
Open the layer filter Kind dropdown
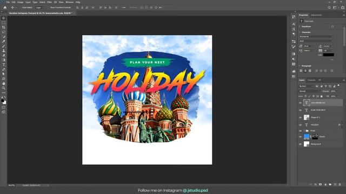[x=307, y=86]
